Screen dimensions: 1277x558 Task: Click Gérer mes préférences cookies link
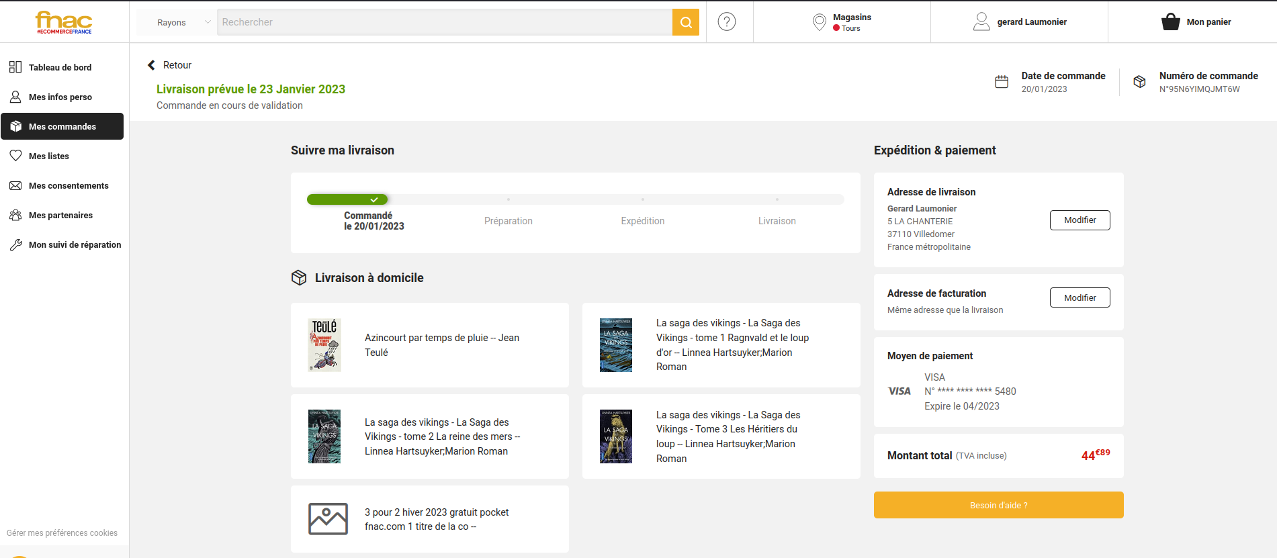click(62, 533)
